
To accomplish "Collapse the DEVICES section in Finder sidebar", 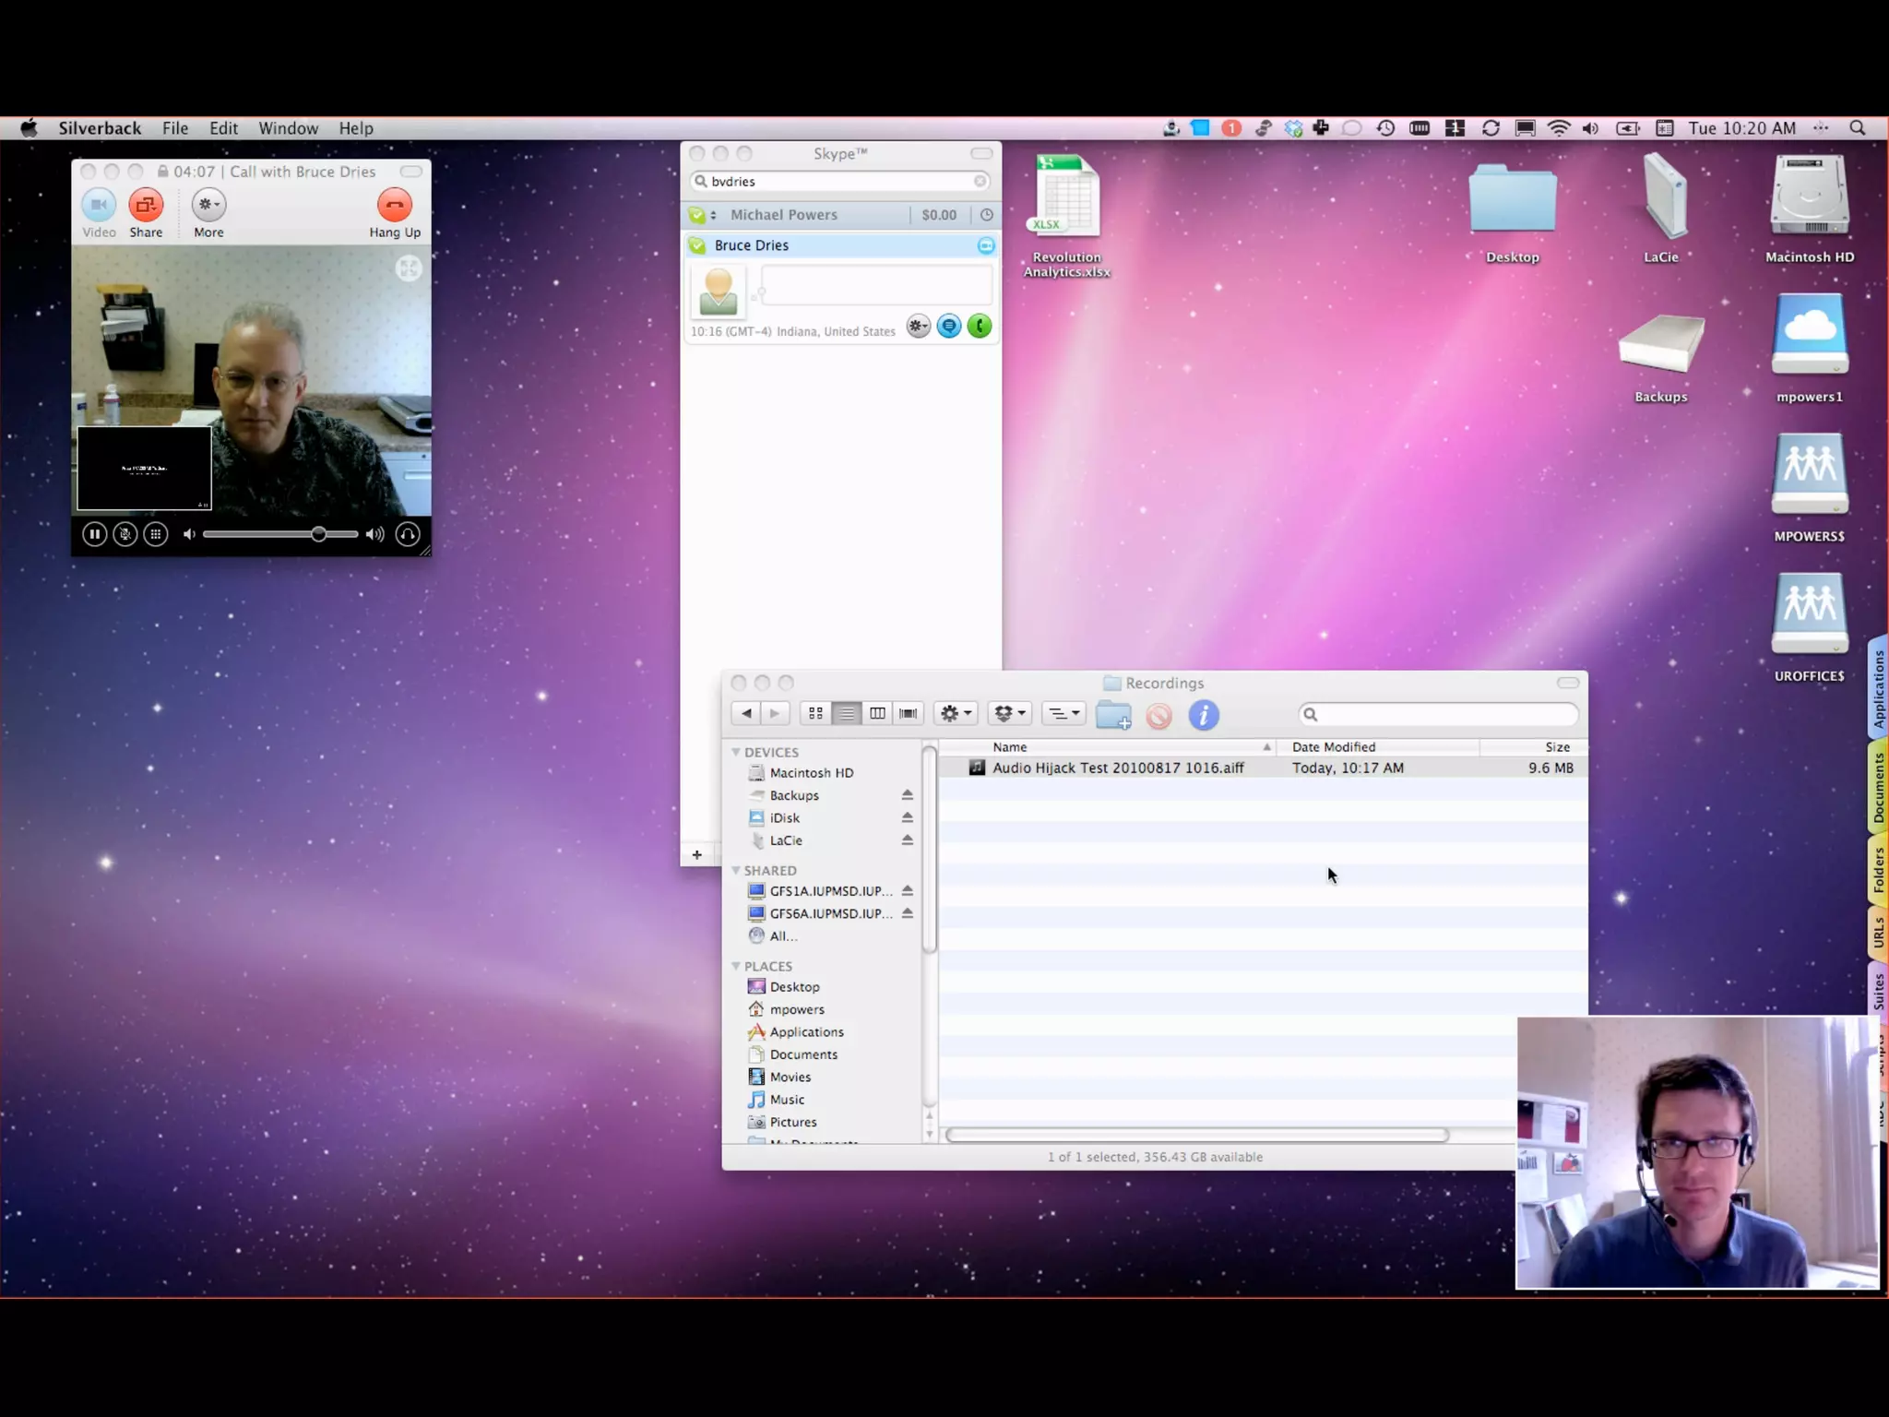I will 736,753.
